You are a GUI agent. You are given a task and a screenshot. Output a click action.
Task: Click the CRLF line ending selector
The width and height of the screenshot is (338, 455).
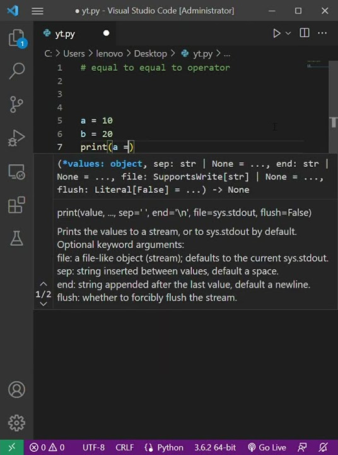[x=124, y=447]
